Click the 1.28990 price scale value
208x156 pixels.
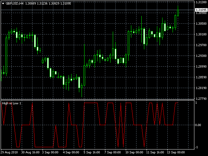(x=201, y=66)
